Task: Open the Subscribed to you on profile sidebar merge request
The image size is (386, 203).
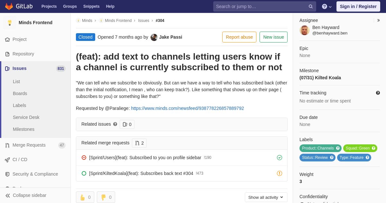Action: (x=145, y=158)
